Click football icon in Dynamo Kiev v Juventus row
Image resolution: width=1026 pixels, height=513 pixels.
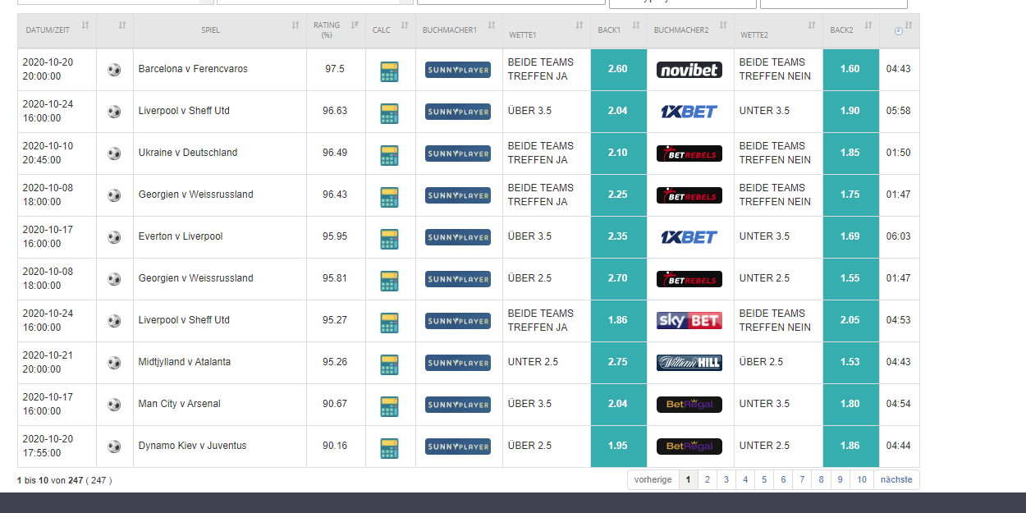click(x=114, y=447)
